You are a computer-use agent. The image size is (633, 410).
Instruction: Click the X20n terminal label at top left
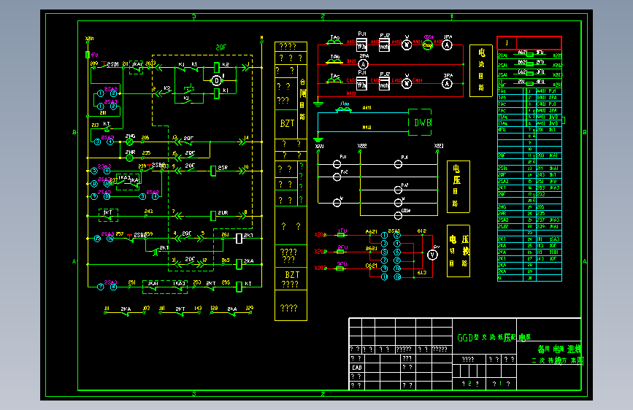[x=89, y=39]
